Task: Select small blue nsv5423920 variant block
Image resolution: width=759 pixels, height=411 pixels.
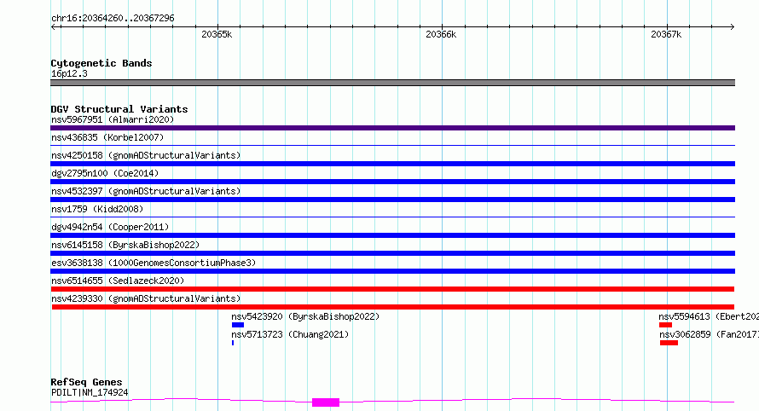Action: (238, 325)
